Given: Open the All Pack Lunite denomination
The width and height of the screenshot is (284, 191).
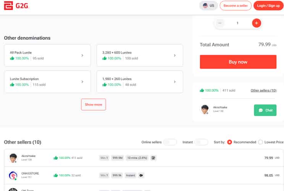Looking at the screenshot, I should [x=47, y=55].
